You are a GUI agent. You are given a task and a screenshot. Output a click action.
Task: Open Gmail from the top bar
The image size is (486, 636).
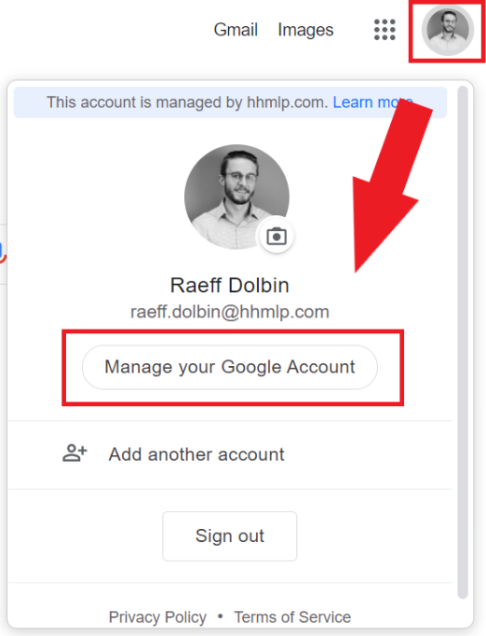click(236, 30)
